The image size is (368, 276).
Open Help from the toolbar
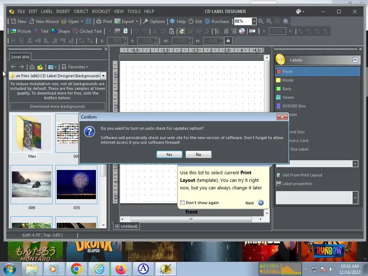point(178,21)
